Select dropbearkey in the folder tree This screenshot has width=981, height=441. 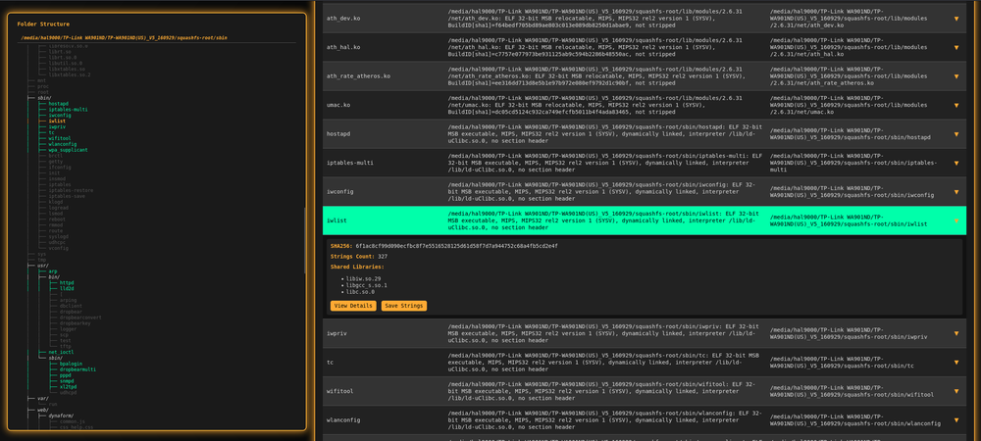(x=76, y=323)
